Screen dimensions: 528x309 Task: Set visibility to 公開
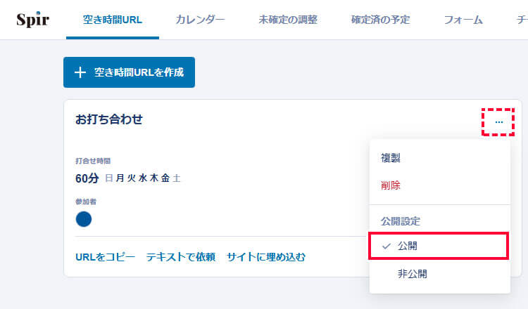coord(439,246)
